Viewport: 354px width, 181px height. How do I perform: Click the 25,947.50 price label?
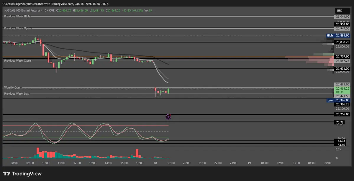coord(342,28)
